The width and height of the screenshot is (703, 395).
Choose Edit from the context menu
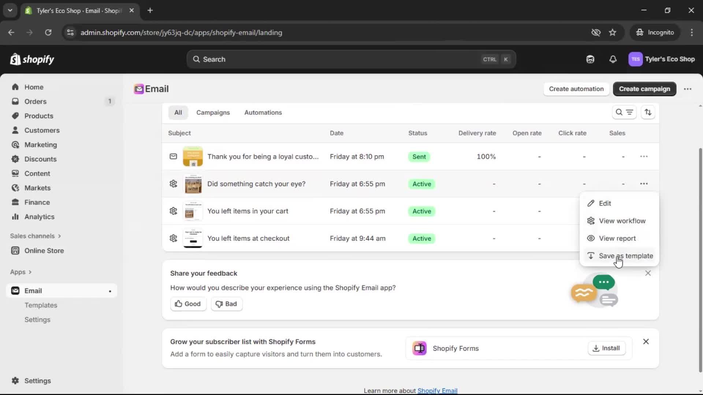(620, 203)
